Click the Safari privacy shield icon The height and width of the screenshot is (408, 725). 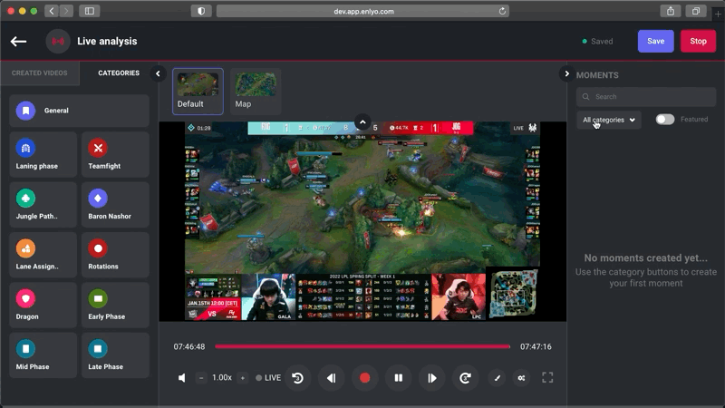point(201,11)
